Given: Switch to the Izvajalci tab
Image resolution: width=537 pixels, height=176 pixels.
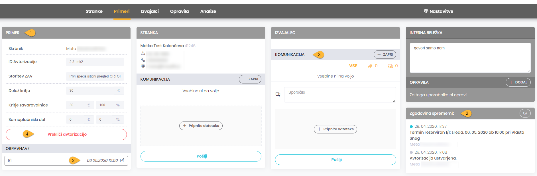Looking at the screenshot, I should click(150, 11).
